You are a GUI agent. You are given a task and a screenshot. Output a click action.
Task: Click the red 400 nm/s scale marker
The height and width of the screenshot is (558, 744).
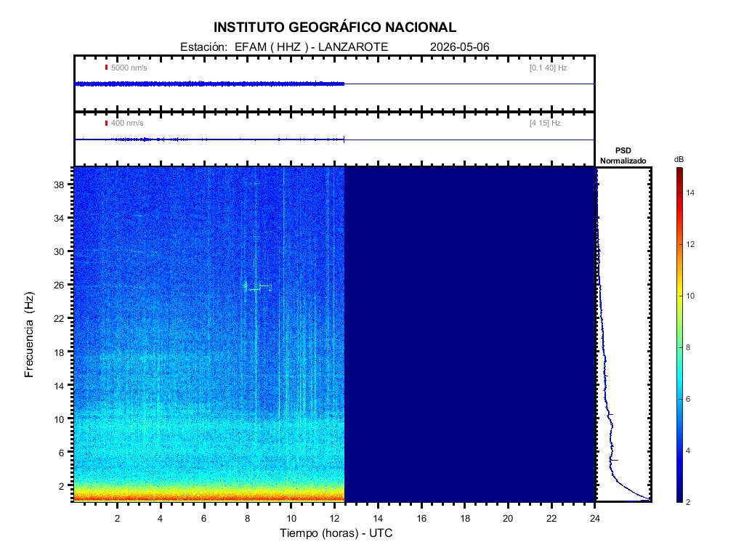(106, 124)
